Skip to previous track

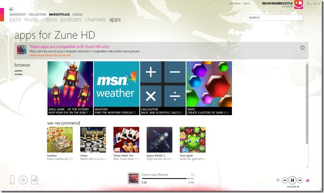tap(285, 180)
